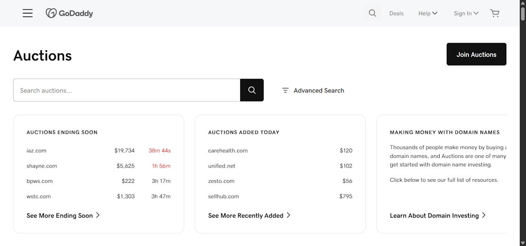Click the Advanced Search filter icon
Image resolution: width=526 pixels, height=246 pixels.
click(285, 90)
